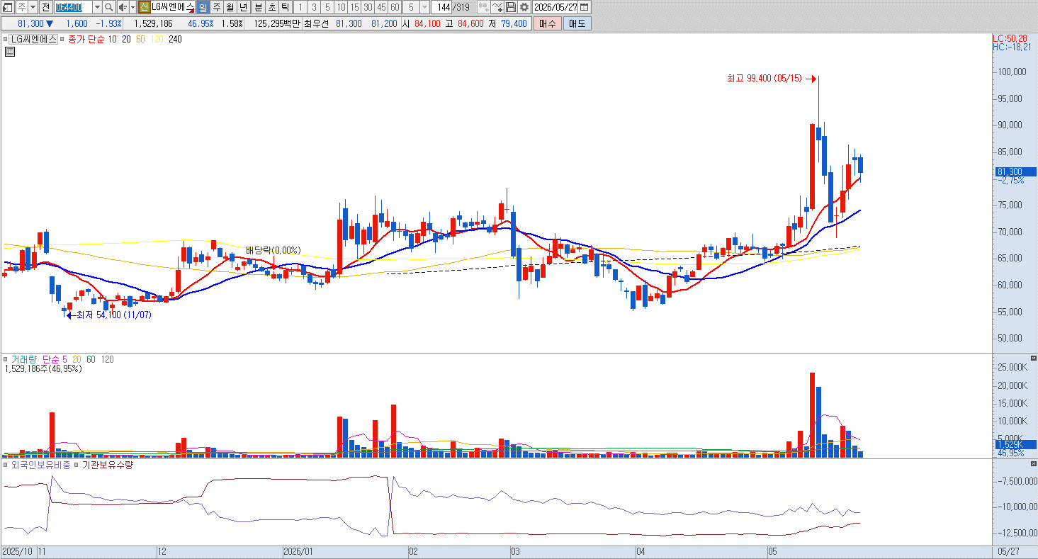This screenshot has width=1038, height=559.
Task: Open the settings gear icon
Action: click(x=524, y=7)
